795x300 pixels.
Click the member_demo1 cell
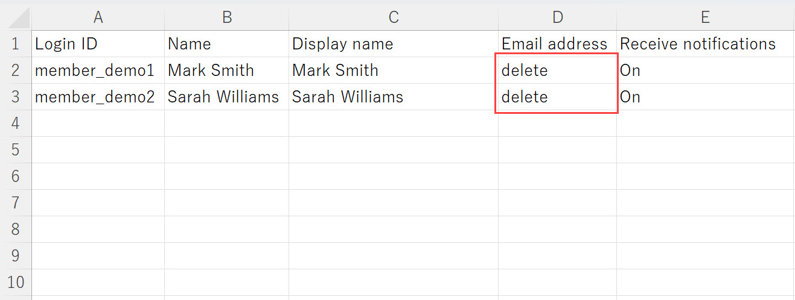click(98, 70)
